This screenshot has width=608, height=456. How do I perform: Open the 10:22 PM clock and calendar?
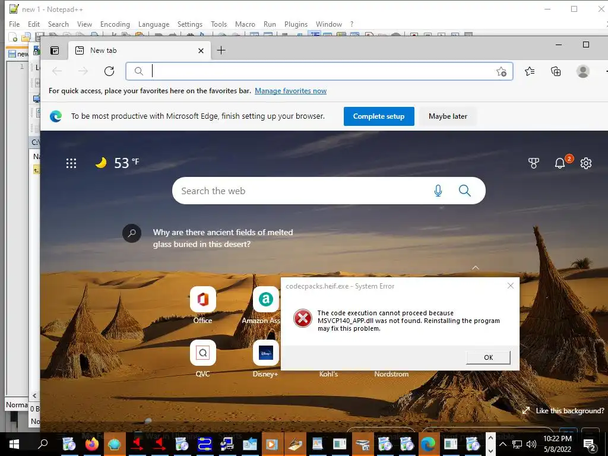557,444
